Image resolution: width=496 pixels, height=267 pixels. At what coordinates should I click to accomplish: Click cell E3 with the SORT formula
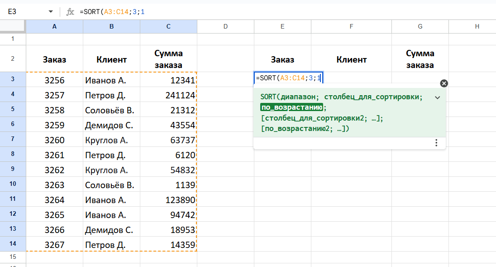288,78
